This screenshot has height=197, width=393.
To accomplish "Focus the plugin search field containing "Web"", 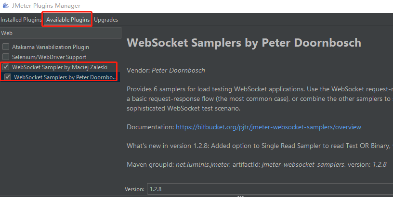I will (60, 33).
